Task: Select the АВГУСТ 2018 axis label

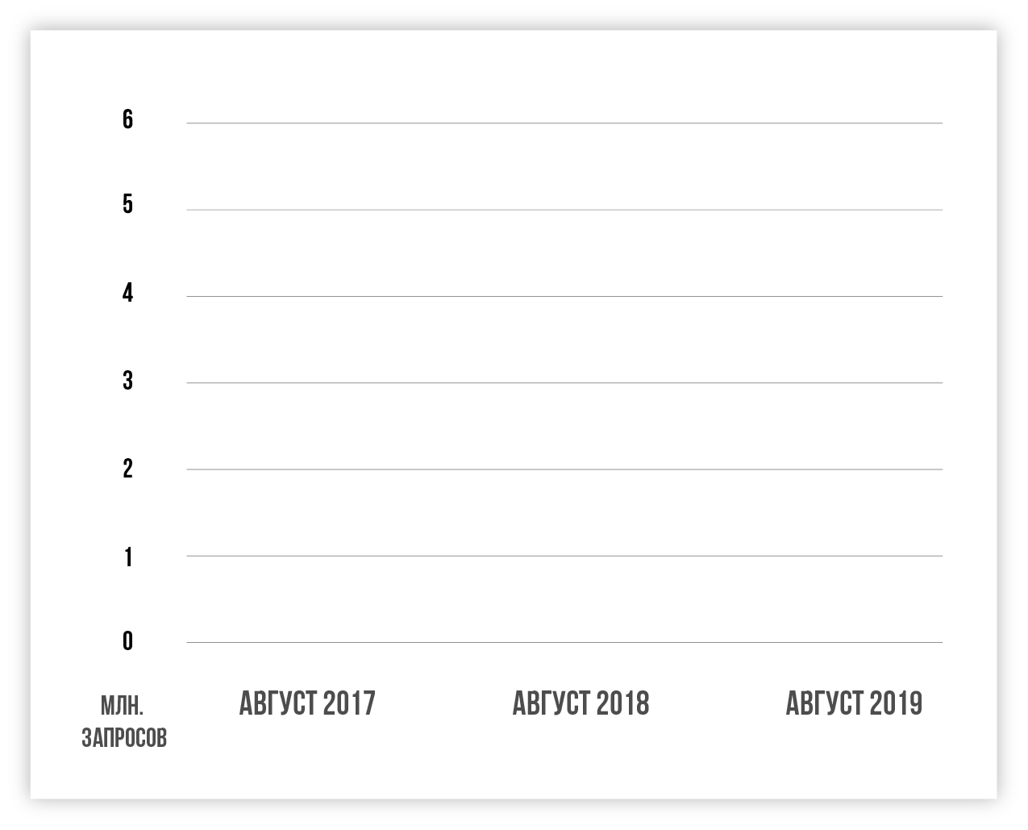Action: click(581, 703)
